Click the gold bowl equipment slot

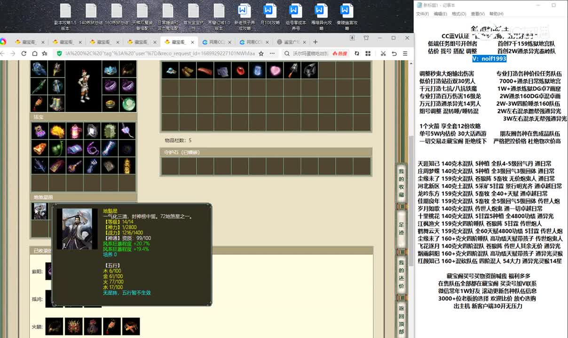click(111, 103)
